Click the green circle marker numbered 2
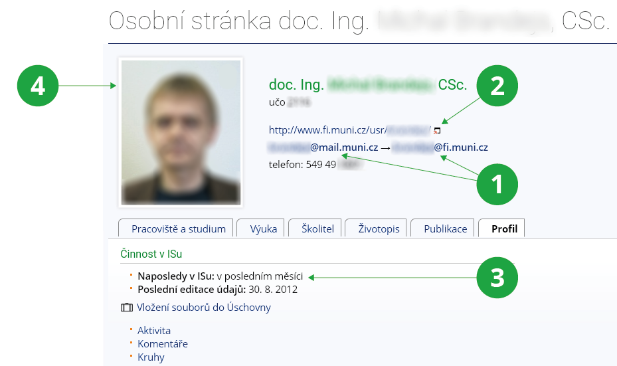This screenshot has height=366, width=617. [x=497, y=86]
